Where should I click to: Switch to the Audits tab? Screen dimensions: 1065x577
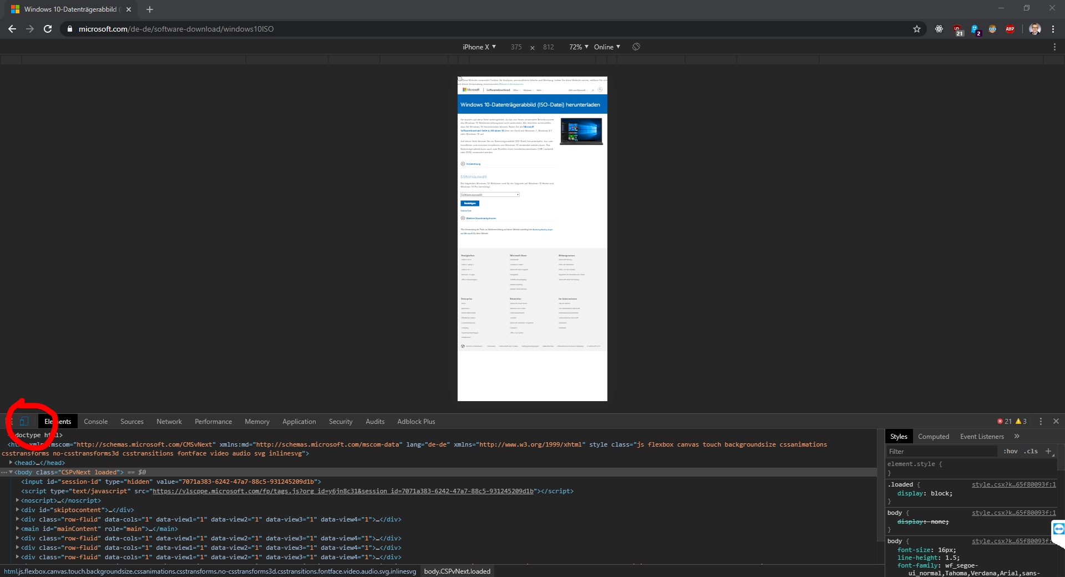click(375, 422)
